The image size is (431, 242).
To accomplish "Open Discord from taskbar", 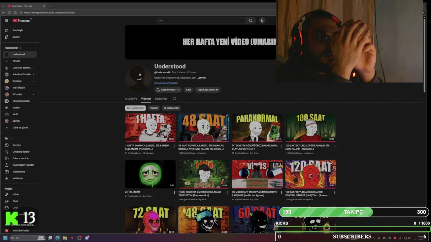I will click(87, 238).
